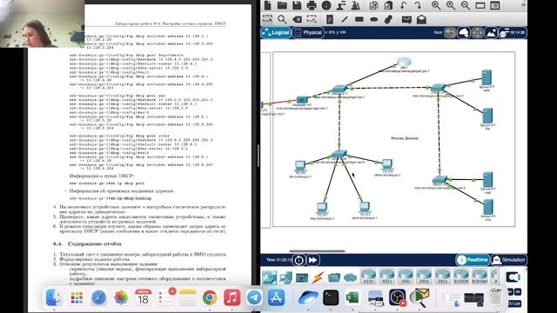Image resolution: width=557 pixels, height=313 pixels.
Task: Redo the last action
Action: tap(418, 5)
